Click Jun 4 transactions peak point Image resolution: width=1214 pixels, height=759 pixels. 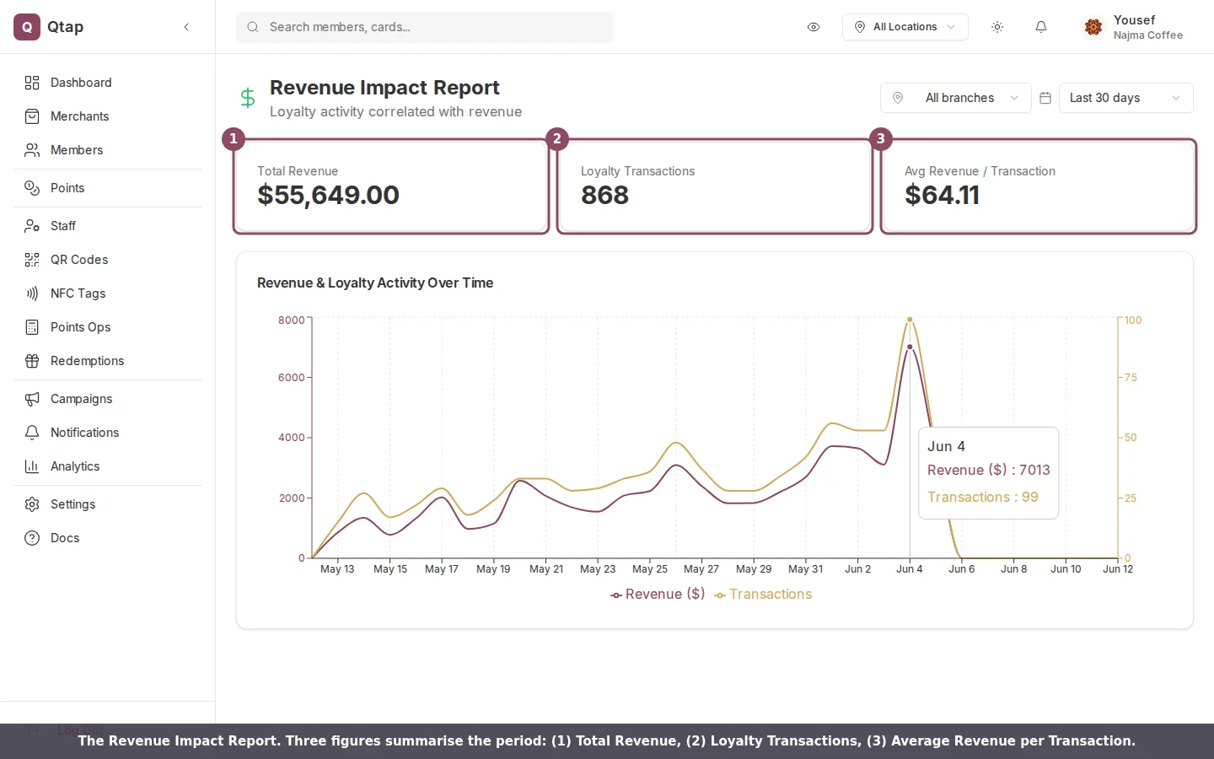coord(910,320)
